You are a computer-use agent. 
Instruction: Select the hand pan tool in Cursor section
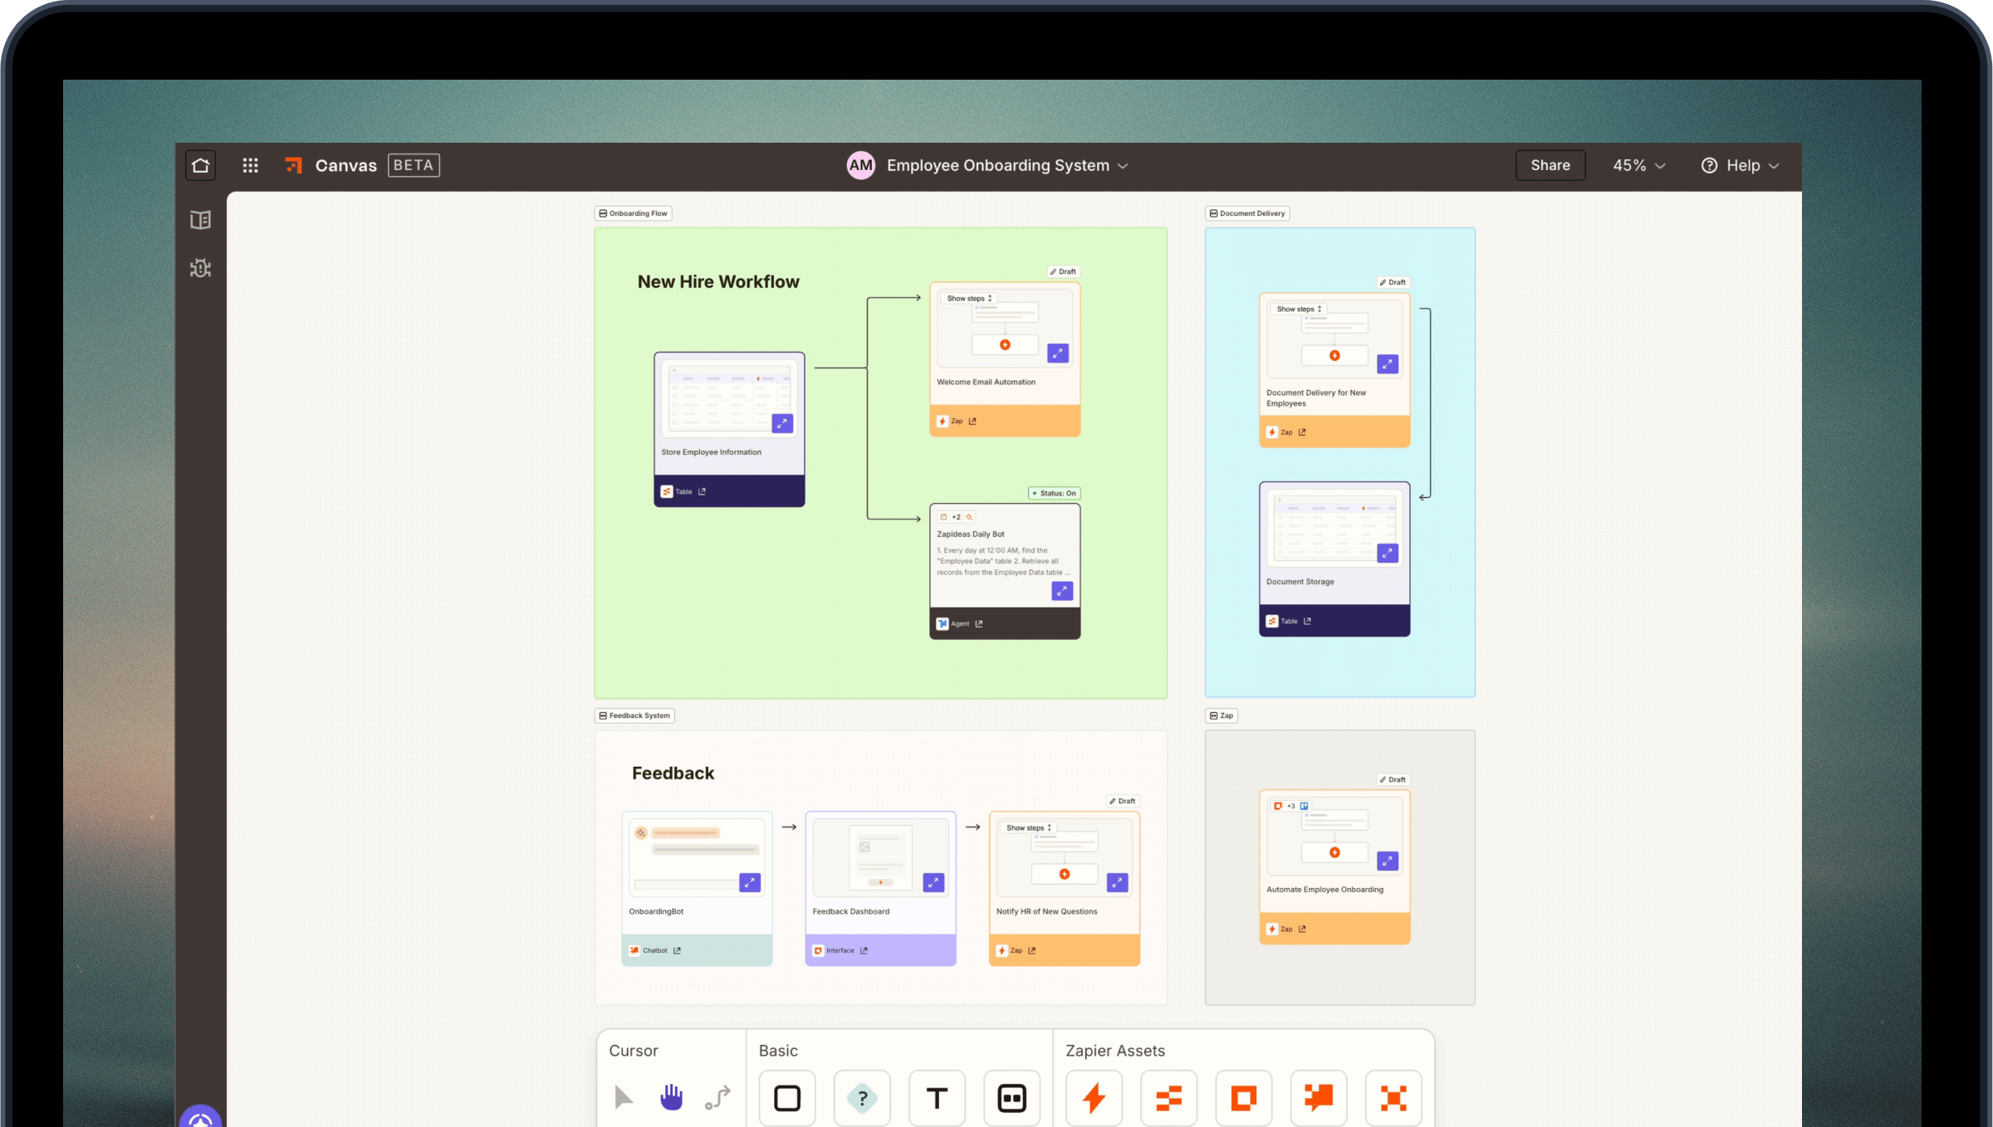click(671, 1097)
